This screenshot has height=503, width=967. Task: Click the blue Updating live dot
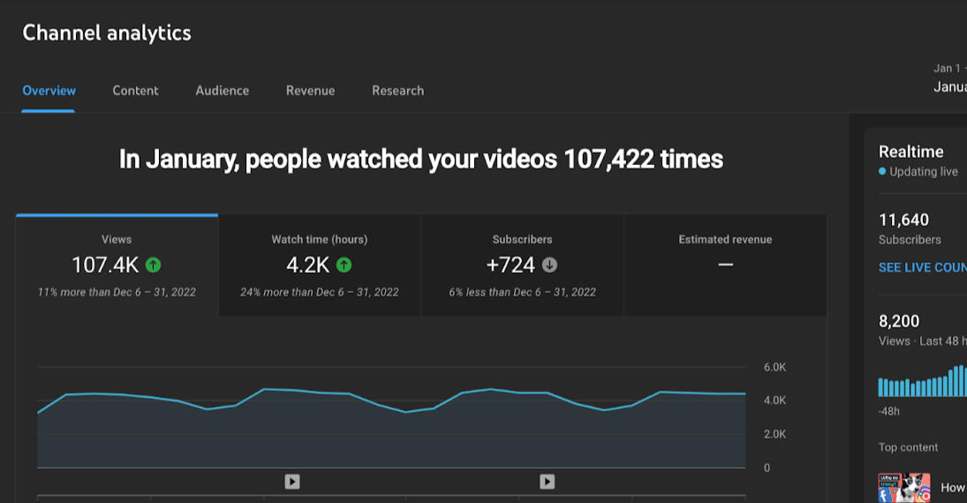click(882, 172)
